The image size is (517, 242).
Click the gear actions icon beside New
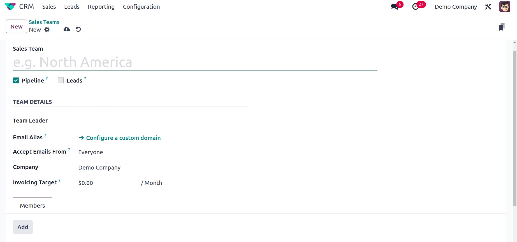coord(47,29)
